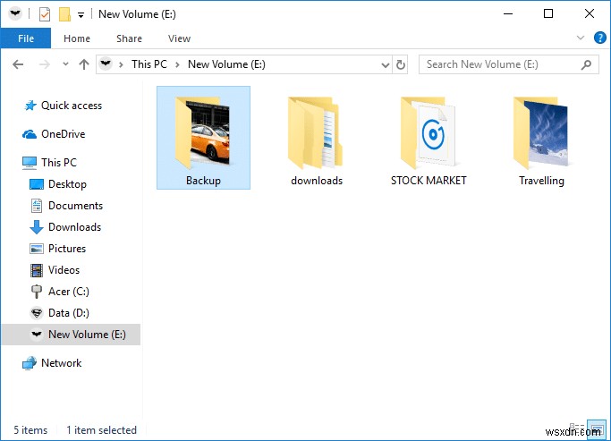This screenshot has height=441, width=611.
Task: Select the STOCK MARKET name label
Action: pyautogui.click(x=429, y=181)
